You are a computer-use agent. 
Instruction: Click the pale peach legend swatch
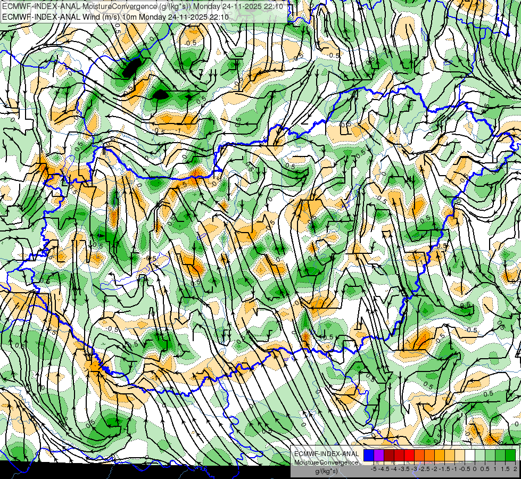pos(460,456)
